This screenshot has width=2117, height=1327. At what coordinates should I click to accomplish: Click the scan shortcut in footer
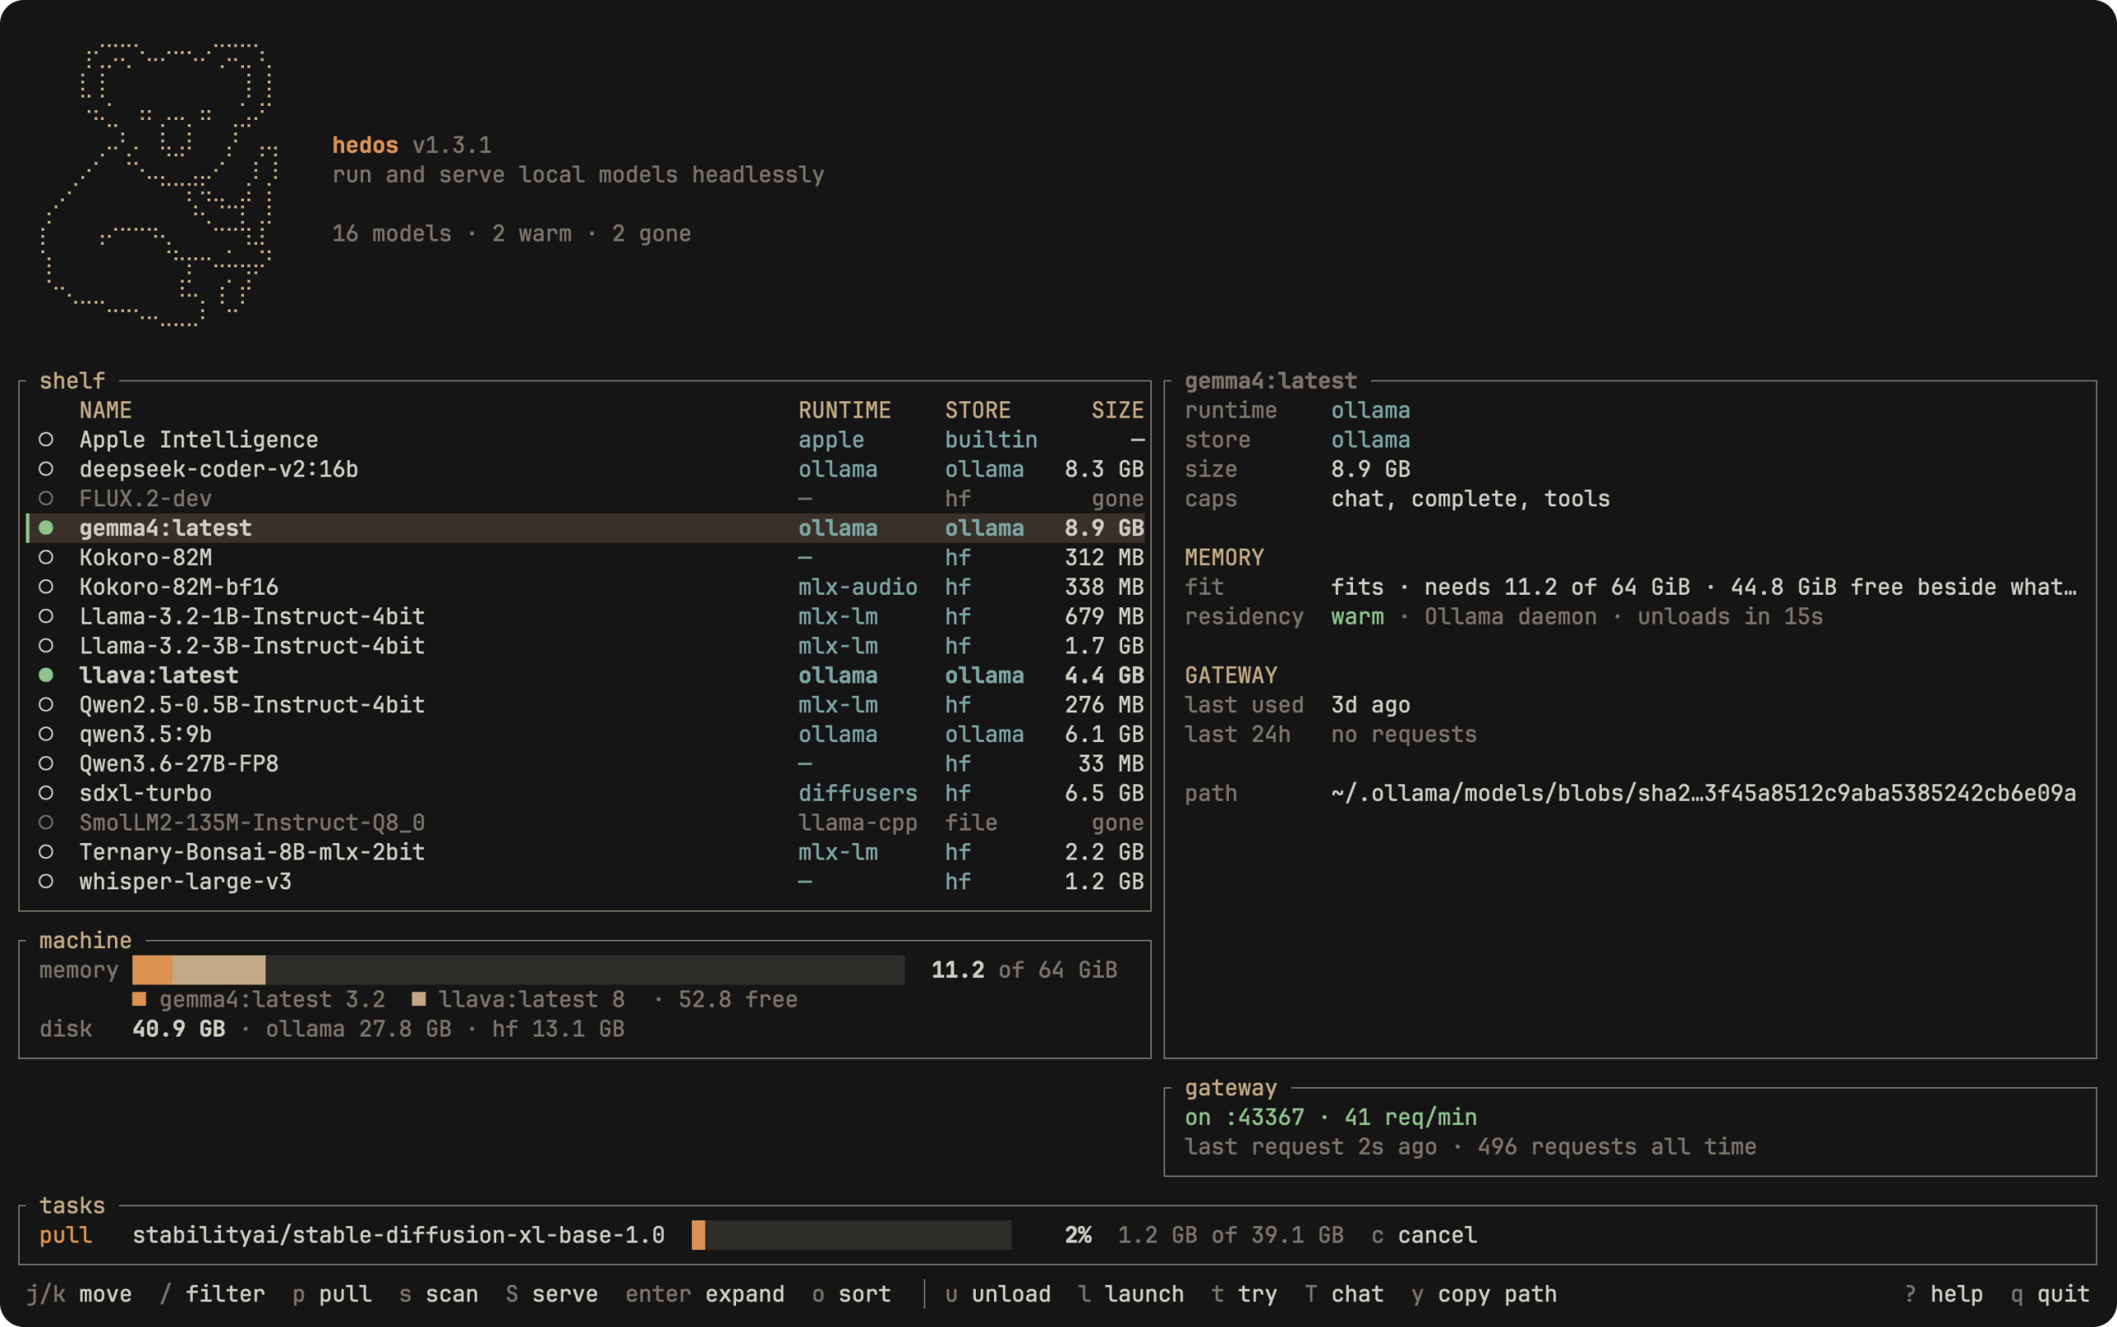[438, 1294]
